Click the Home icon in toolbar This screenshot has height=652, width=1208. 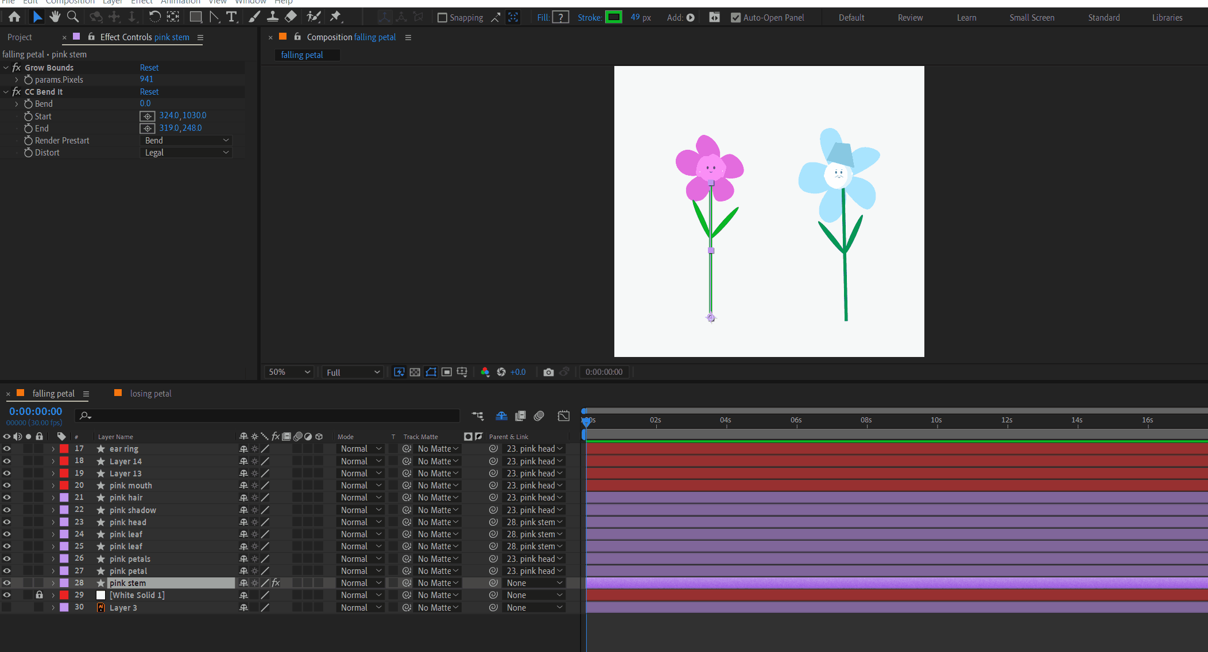point(14,17)
